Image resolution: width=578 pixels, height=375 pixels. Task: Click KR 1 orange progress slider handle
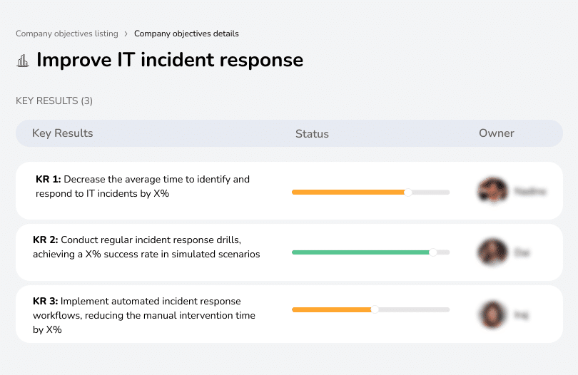point(407,192)
